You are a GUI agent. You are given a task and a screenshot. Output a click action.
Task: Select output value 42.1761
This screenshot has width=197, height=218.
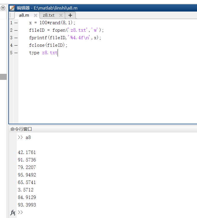[x=27, y=152]
